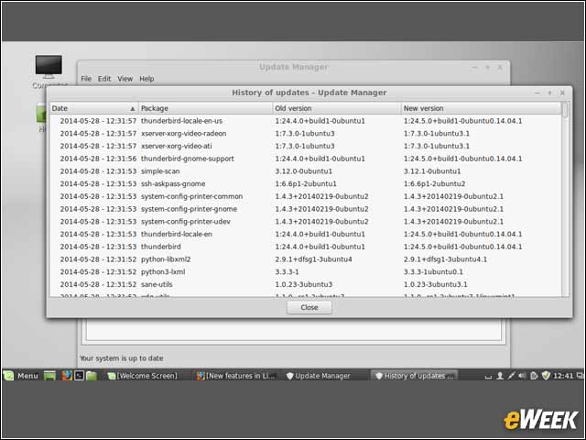Screen dimensions: 586x440
Task: Sort by the Old version column header
Action: [x=337, y=108]
